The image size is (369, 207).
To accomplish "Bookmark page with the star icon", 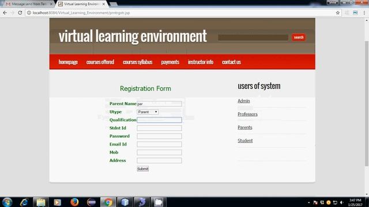I will click(338, 13).
